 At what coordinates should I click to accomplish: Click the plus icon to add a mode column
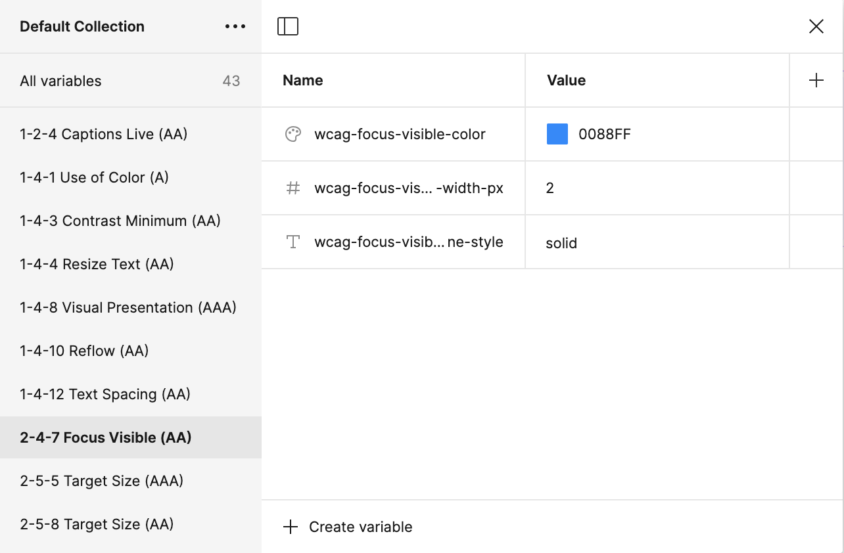tap(816, 80)
